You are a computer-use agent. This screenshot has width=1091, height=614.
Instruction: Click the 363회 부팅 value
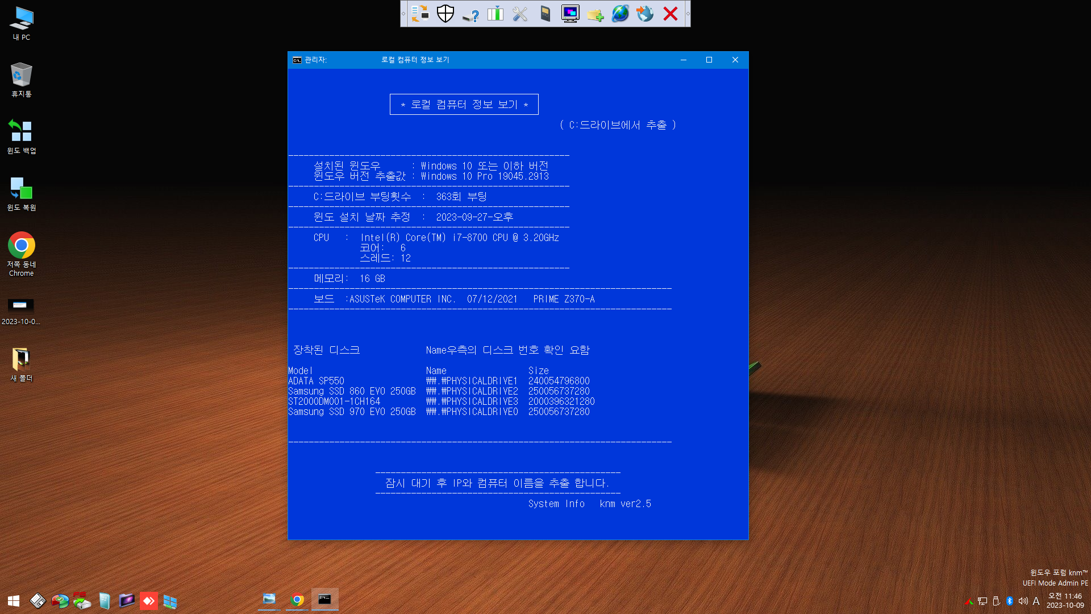(461, 197)
